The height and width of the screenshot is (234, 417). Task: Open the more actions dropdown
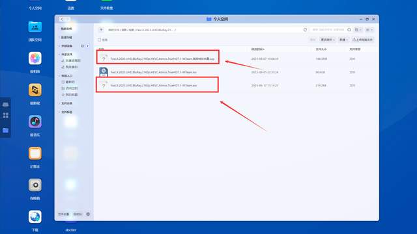327,40
